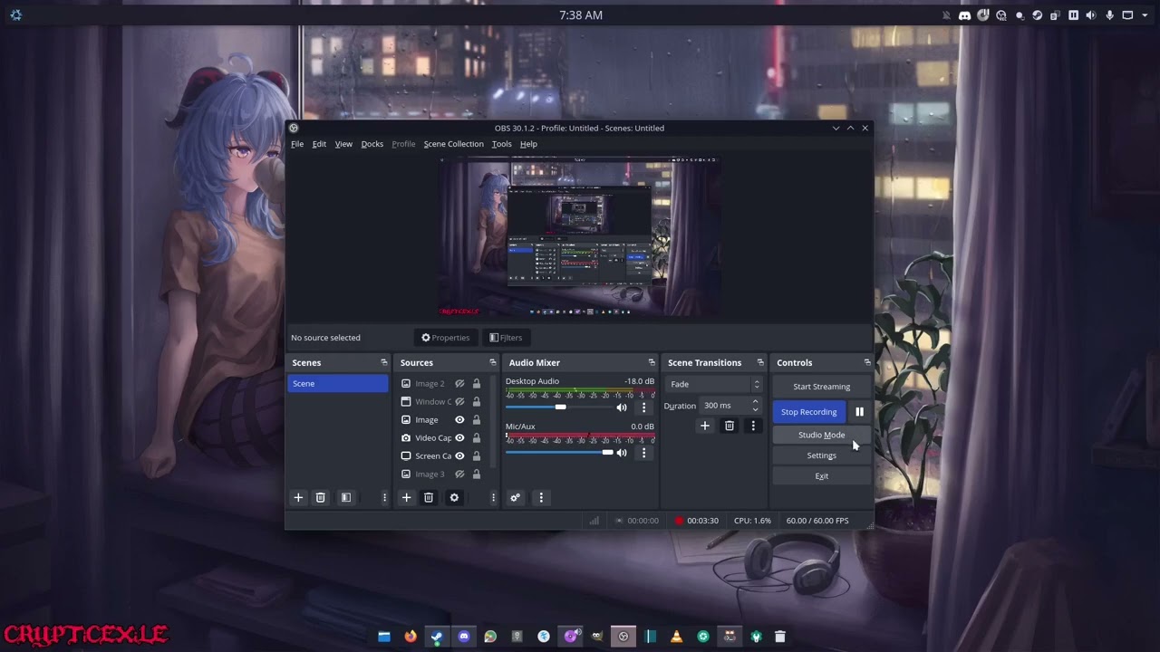Open the File menu
Image resolution: width=1160 pixels, height=652 pixels.
tap(297, 144)
